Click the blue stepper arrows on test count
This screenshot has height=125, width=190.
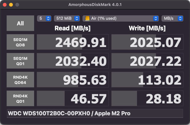48,18
